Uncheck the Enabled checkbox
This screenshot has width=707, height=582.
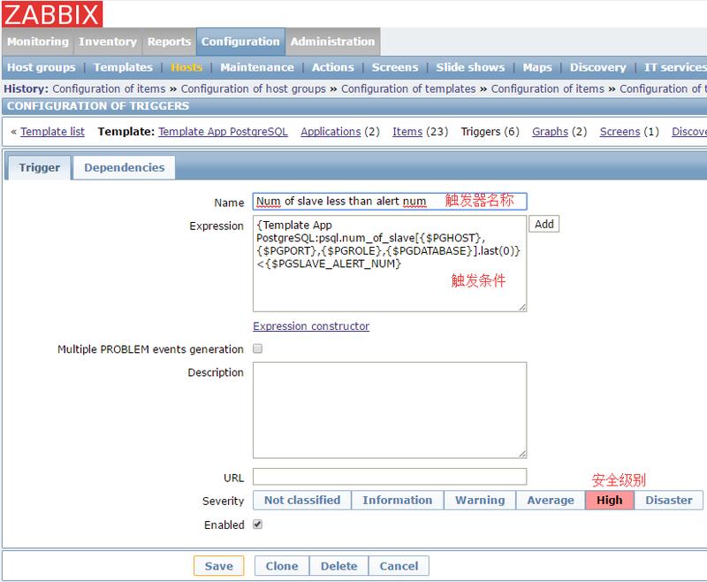(258, 525)
